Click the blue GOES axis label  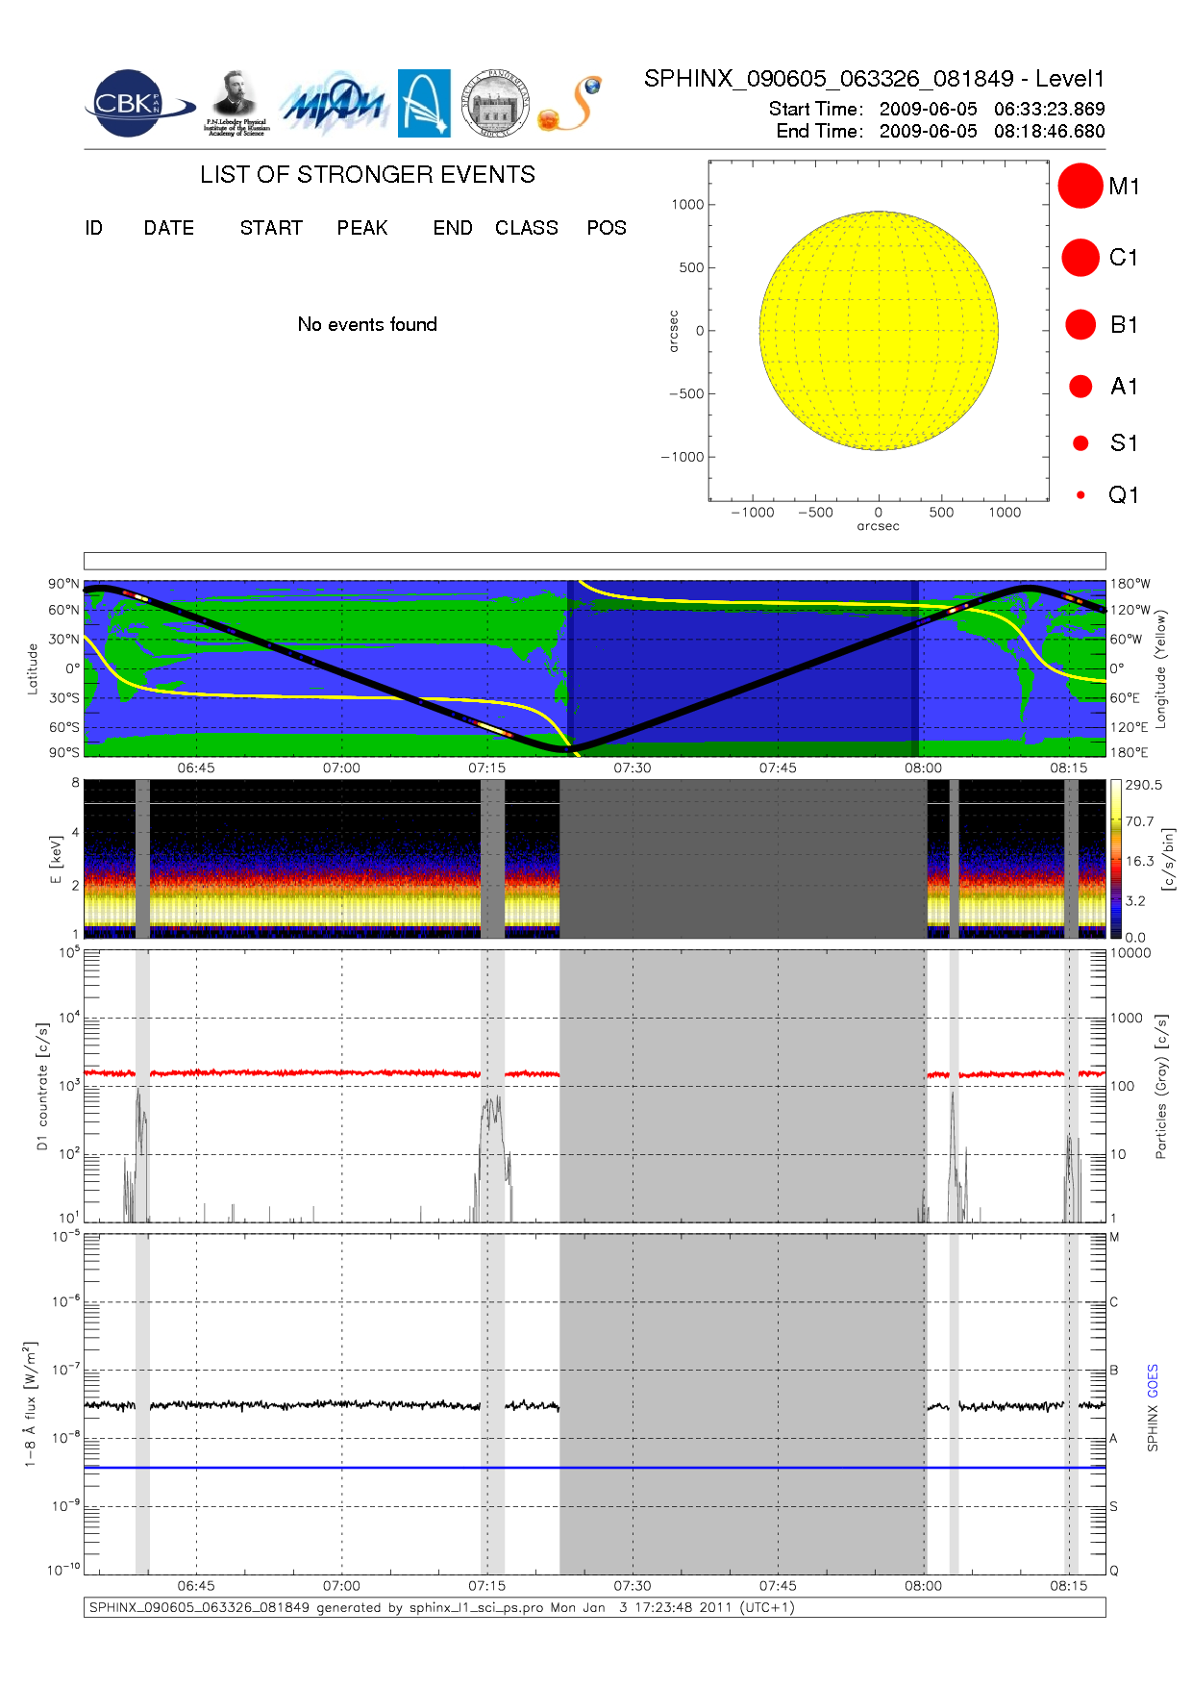tap(1153, 1381)
